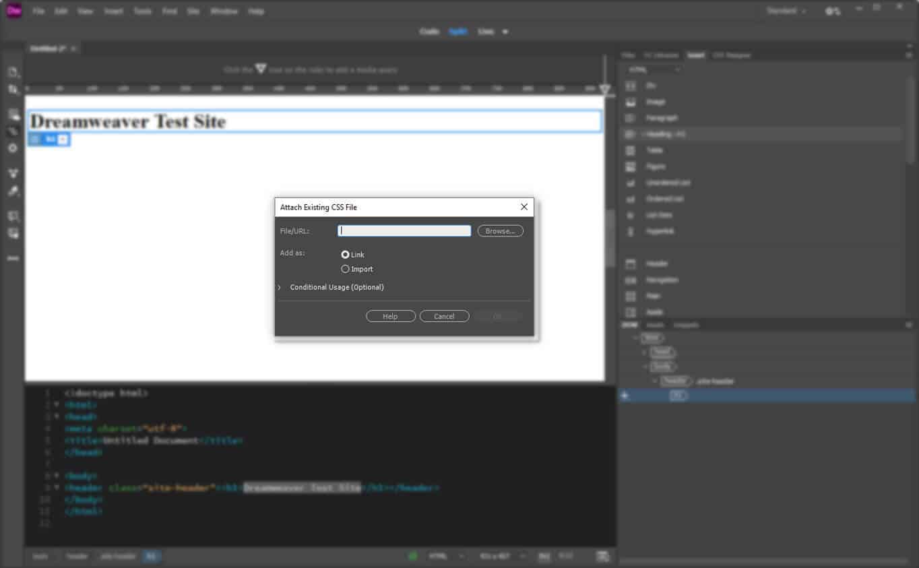Click the Figure icon in the Insert panel
This screenshot has width=919, height=568.
click(631, 166)
